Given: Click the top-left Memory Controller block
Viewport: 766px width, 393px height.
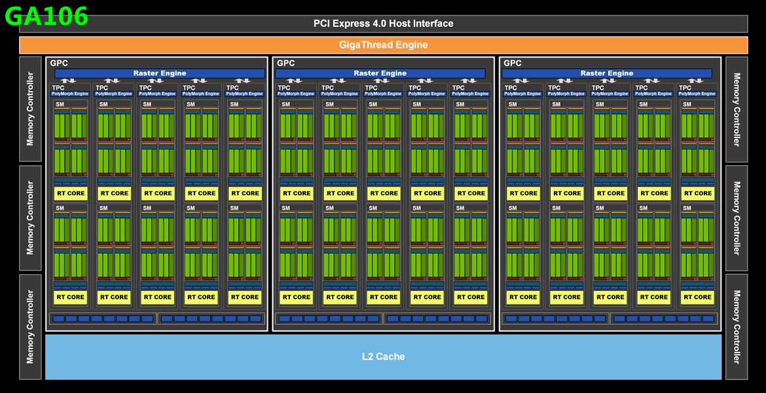Looking at the screenshot, I should [30, 109].
